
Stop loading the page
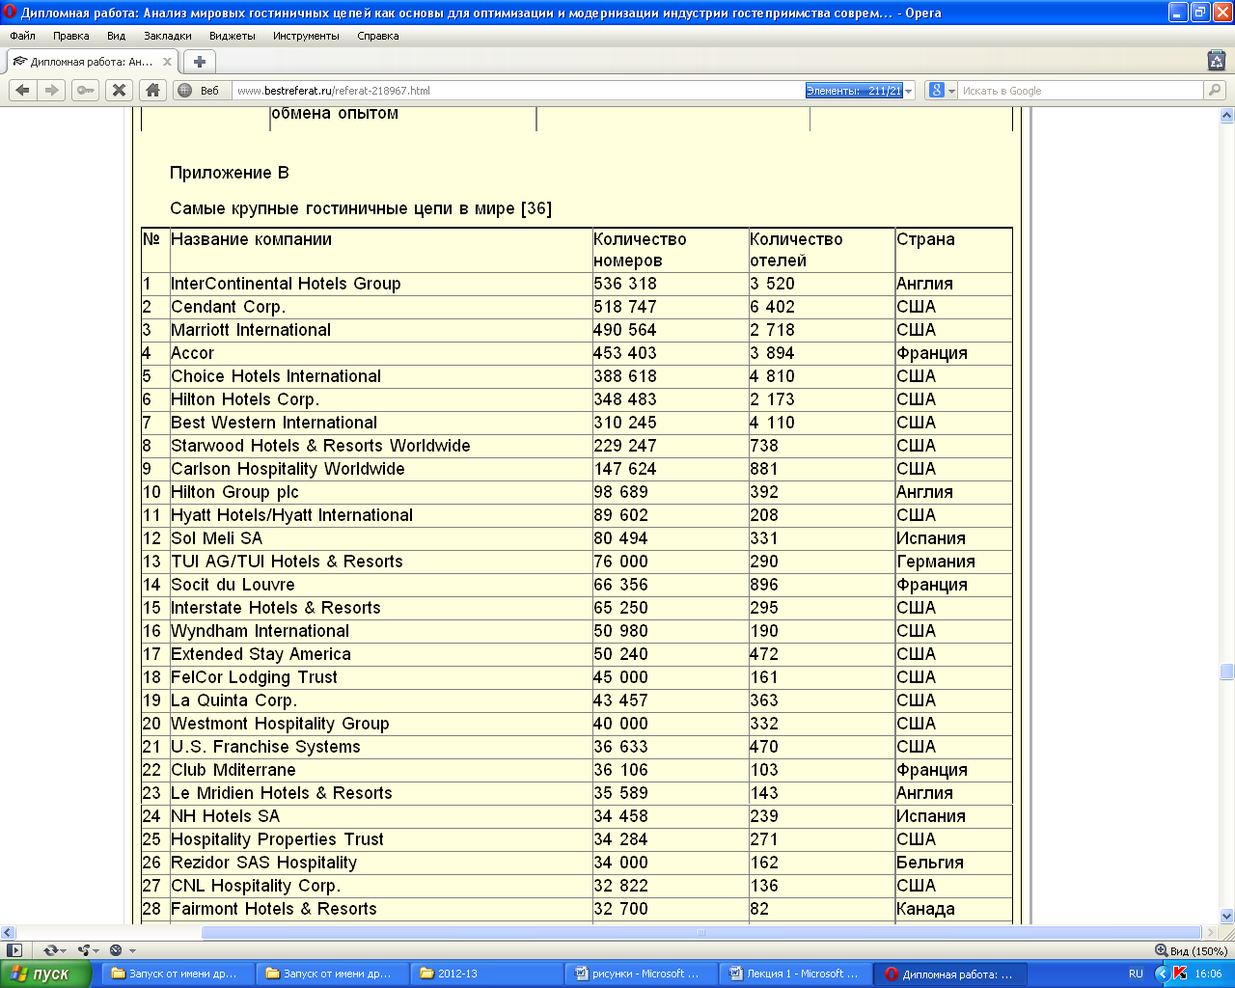coord(119,90)
